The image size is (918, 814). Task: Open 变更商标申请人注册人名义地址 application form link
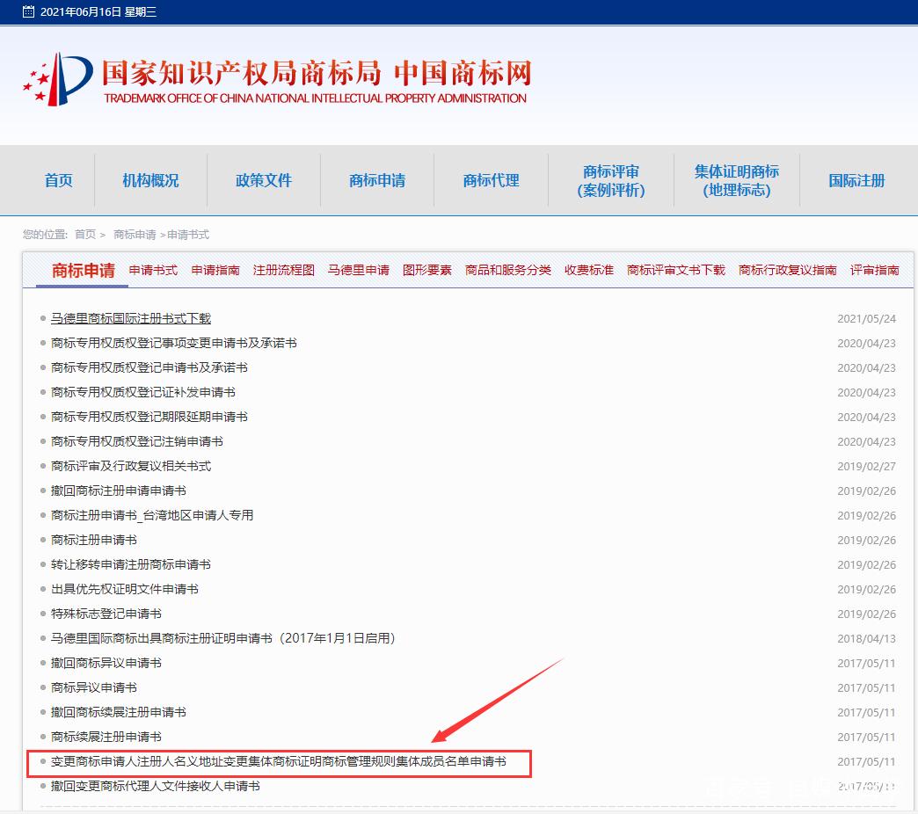279,761
